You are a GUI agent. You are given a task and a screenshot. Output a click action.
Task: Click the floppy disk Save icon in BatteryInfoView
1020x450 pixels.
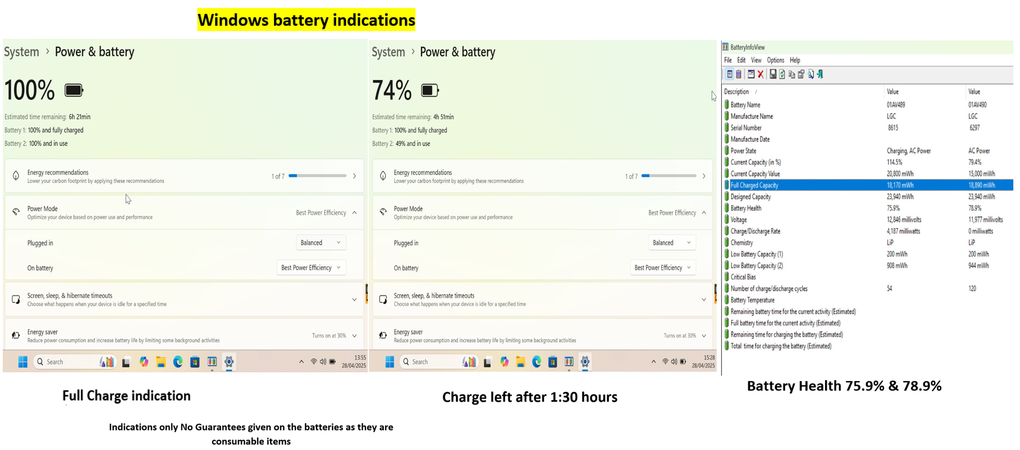point(773,74)
